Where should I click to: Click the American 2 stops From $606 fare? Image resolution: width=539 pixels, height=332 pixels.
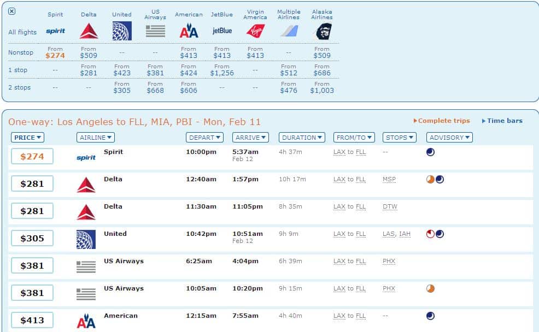(189, 87)
